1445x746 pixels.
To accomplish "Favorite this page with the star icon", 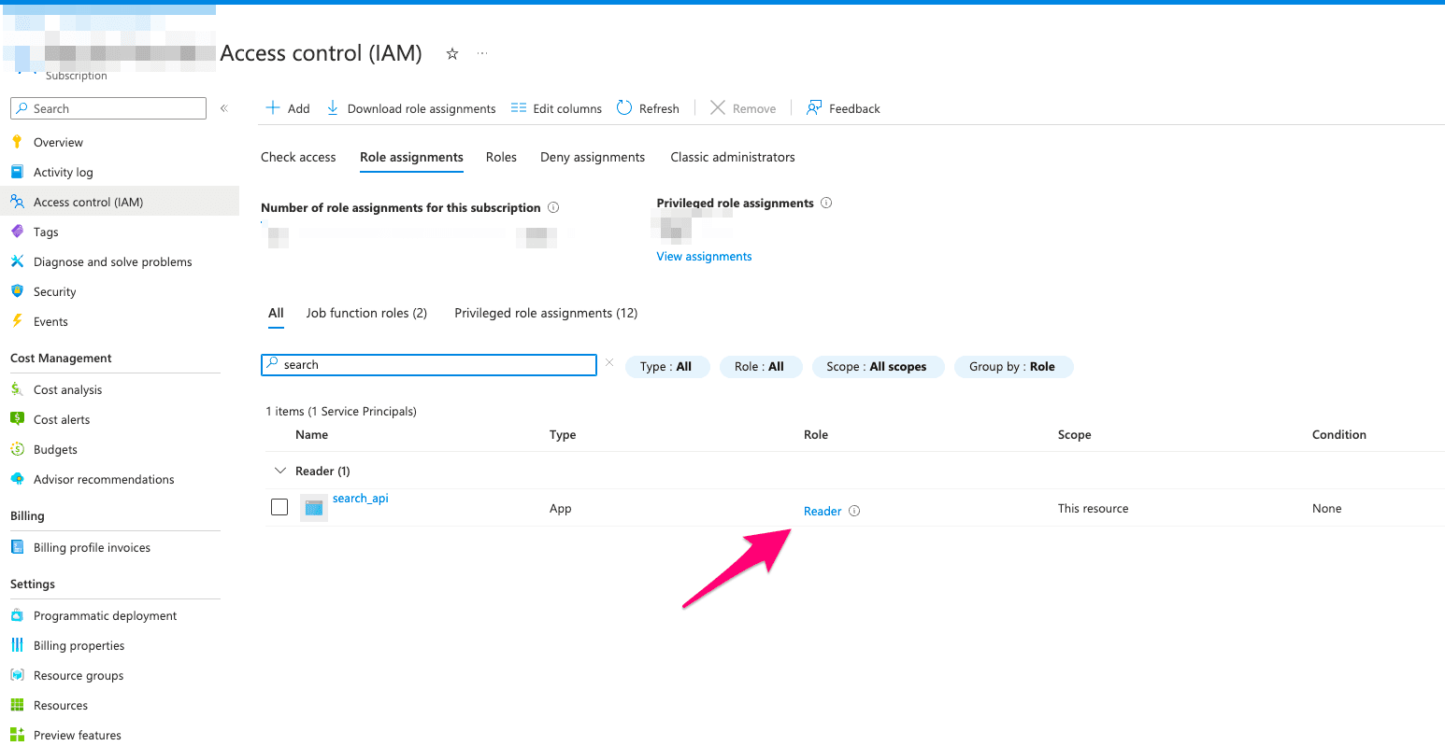I will coord(452,54).
